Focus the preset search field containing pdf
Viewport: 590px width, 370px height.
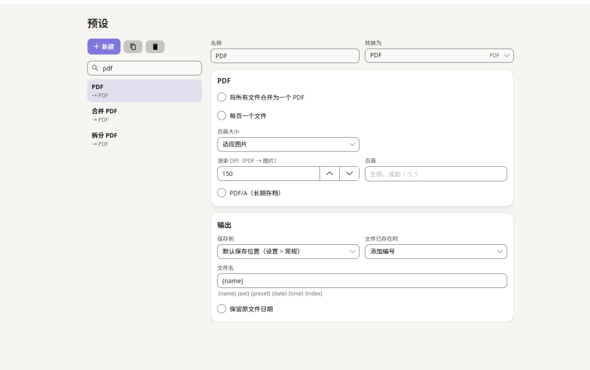pyautogui.click(x=144, y=68)
